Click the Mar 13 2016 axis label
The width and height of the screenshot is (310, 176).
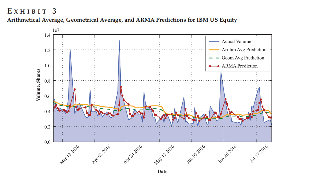point(69,155)
